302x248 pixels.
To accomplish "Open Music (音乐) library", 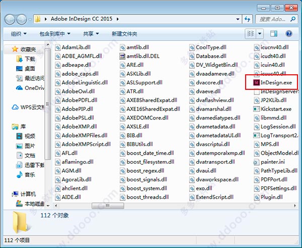I will click(26, 175).
